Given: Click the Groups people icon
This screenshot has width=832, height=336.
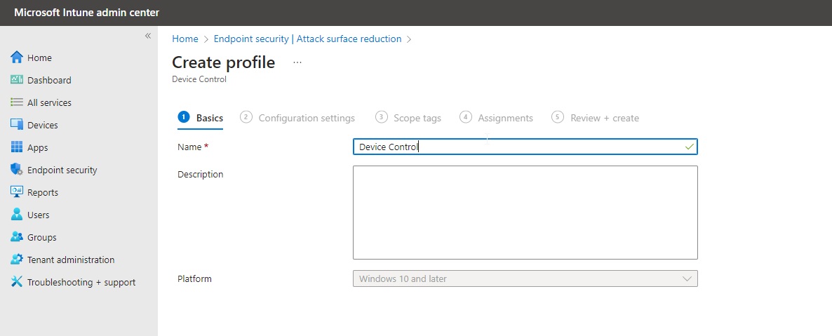Looking at the screenshot, I should pyautogui.click(x=17, y=236).
